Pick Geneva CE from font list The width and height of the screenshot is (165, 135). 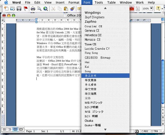105,31
